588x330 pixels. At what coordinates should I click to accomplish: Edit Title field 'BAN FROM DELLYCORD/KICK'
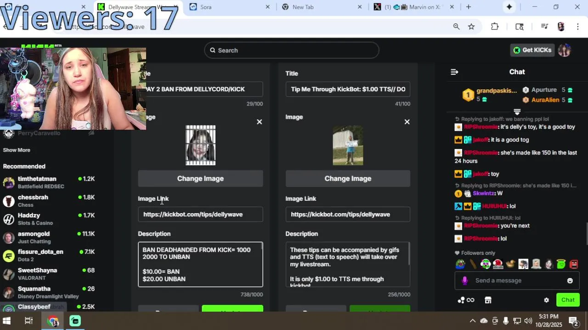coord(200,89)
